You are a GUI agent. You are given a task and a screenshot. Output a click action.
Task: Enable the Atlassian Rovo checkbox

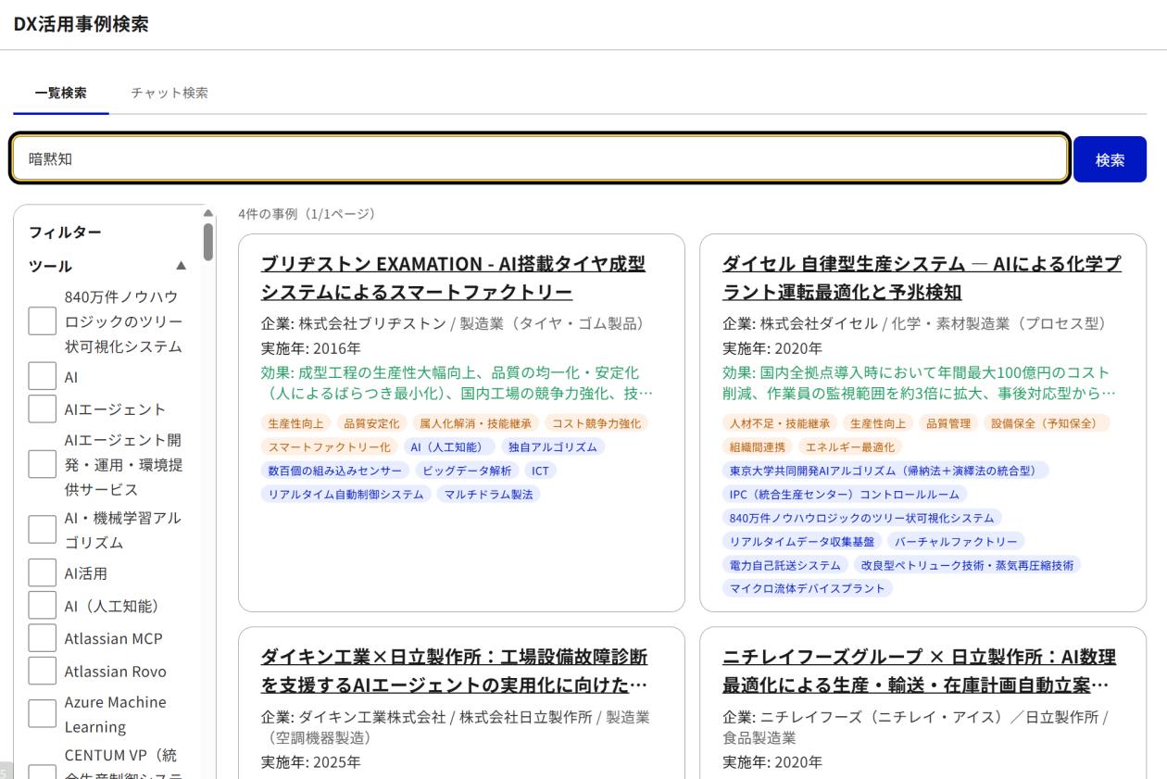42,671
